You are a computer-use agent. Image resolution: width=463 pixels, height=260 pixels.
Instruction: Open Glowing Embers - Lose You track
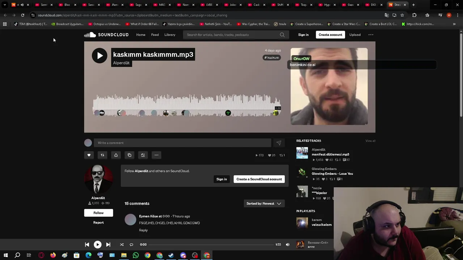[x=332, y=174]
